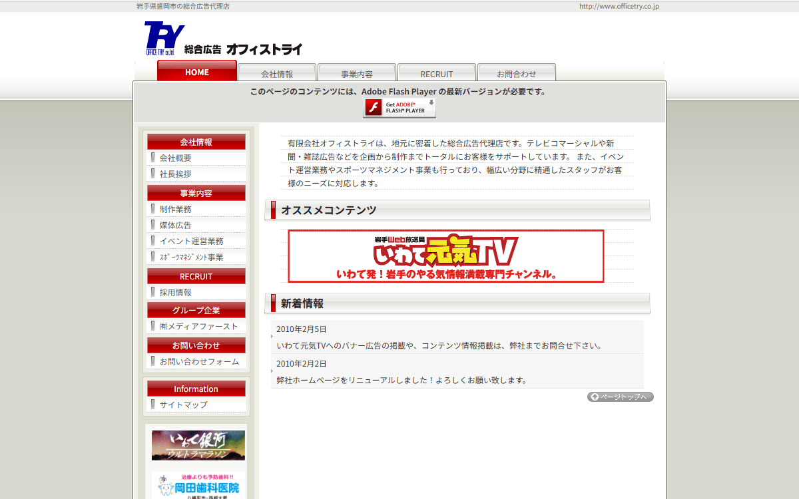Open the イベント運営業務 sidebar link

pos(191,241)
